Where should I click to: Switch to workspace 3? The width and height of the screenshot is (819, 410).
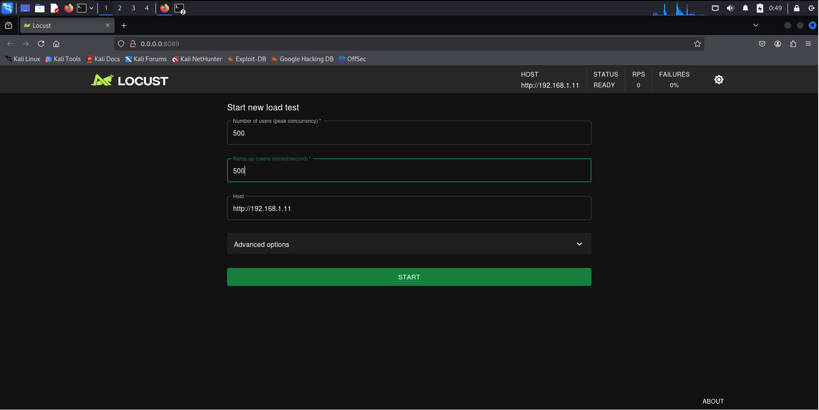click(x=133, y=8)
